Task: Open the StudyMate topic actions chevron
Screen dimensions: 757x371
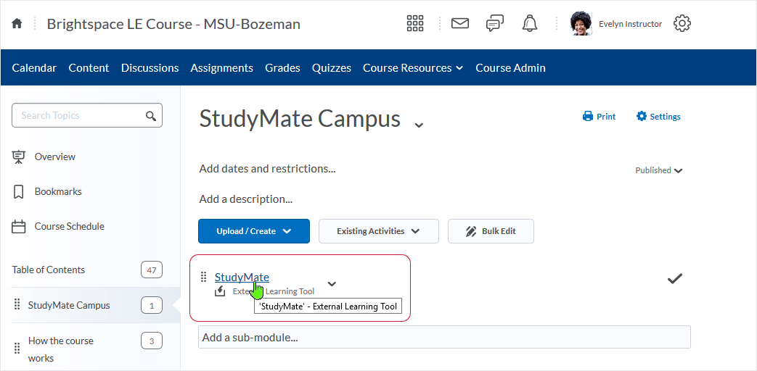Action: [332, 284]
